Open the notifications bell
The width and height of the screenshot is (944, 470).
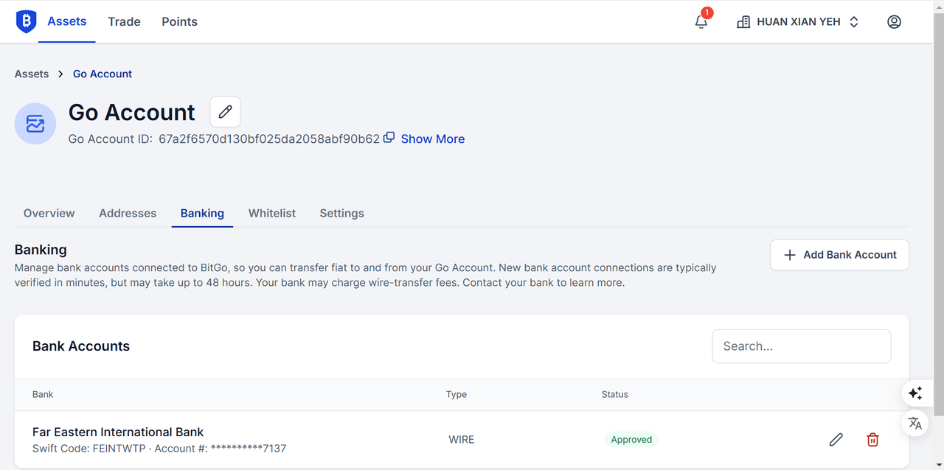click(701, 22)
